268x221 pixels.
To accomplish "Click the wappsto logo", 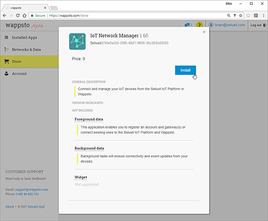I will pos(18,25).
